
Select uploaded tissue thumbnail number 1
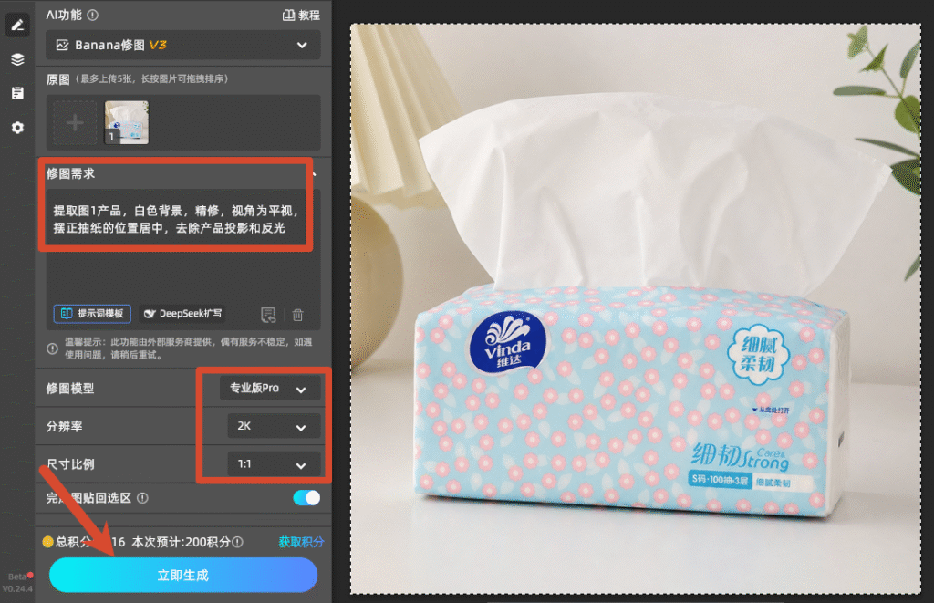click(x=126, y=123)
